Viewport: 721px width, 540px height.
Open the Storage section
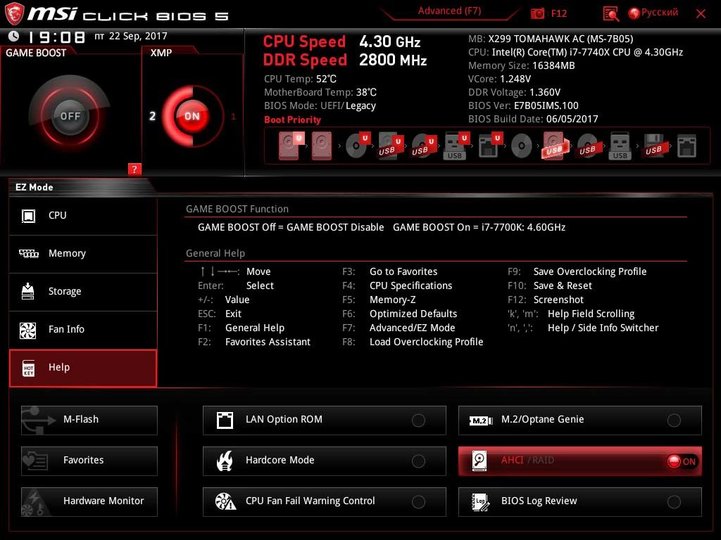coord(83,292)
